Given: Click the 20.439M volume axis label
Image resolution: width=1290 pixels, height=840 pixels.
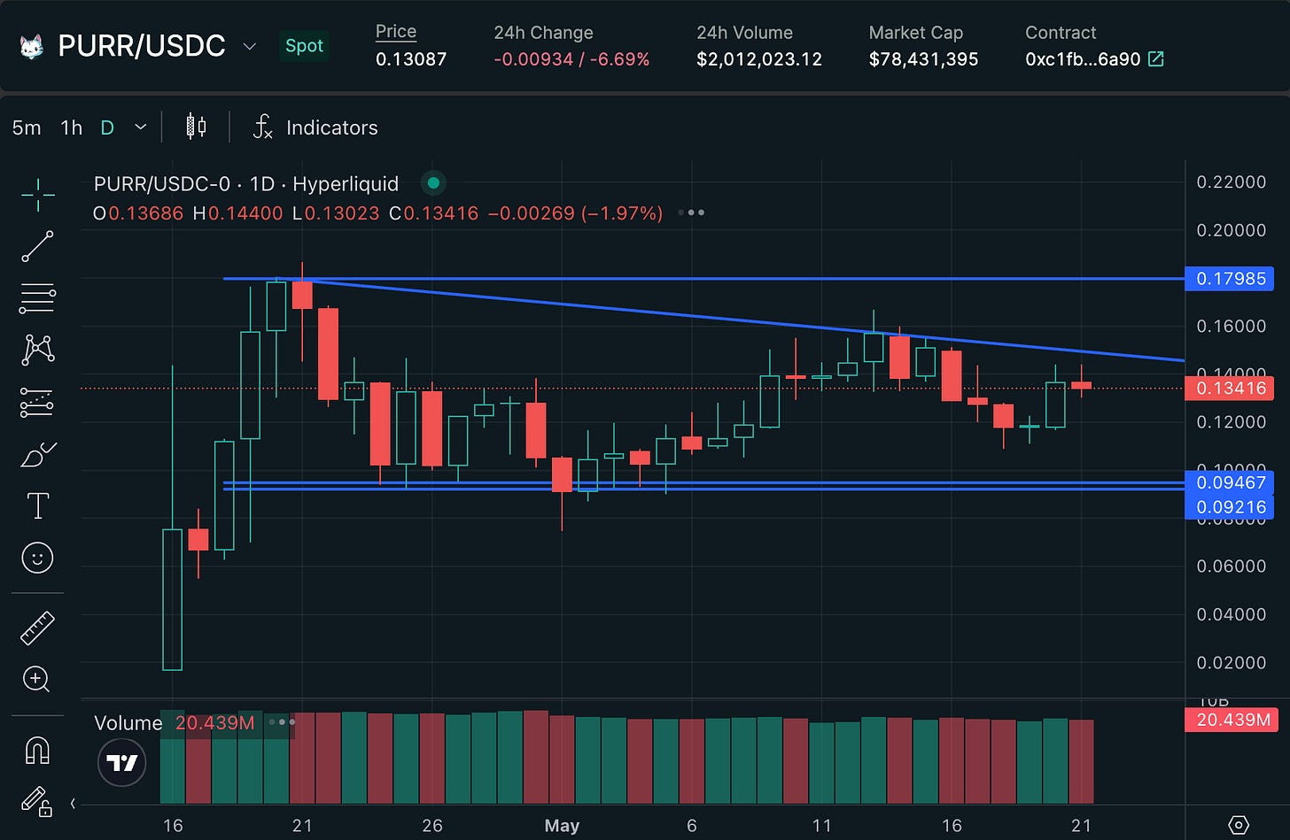Looking at the screenshot, I should click(1232, 720).
